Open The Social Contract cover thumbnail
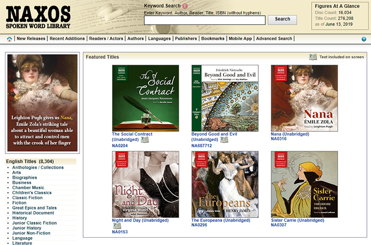The height and width of the screenshot is (245, 371). [x=146, y=98]
